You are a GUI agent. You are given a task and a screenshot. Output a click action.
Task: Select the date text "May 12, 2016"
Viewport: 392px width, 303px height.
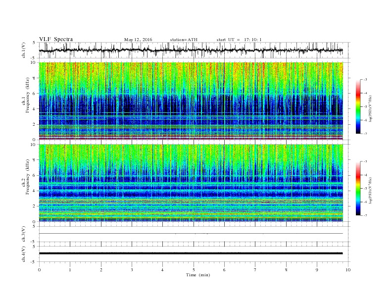click(138, 40)
